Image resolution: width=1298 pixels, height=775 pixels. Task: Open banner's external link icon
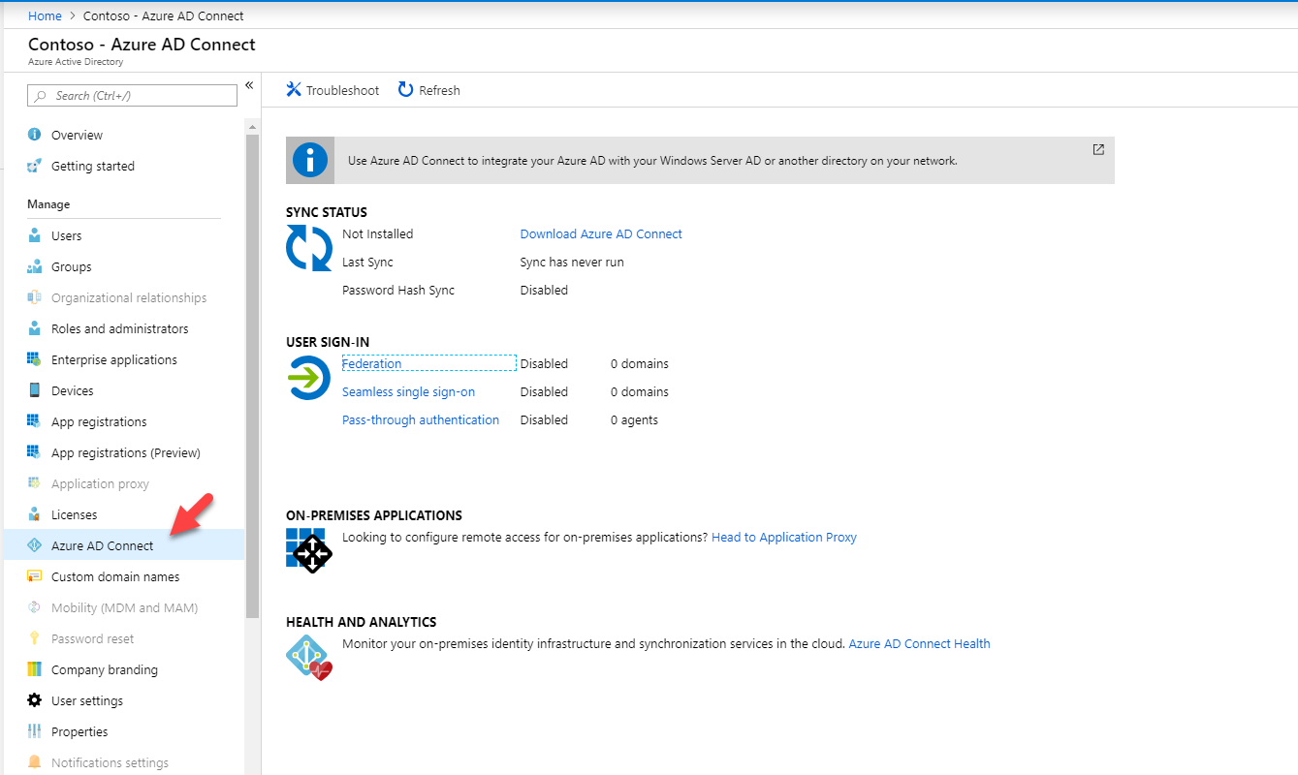click(1098, 149)
